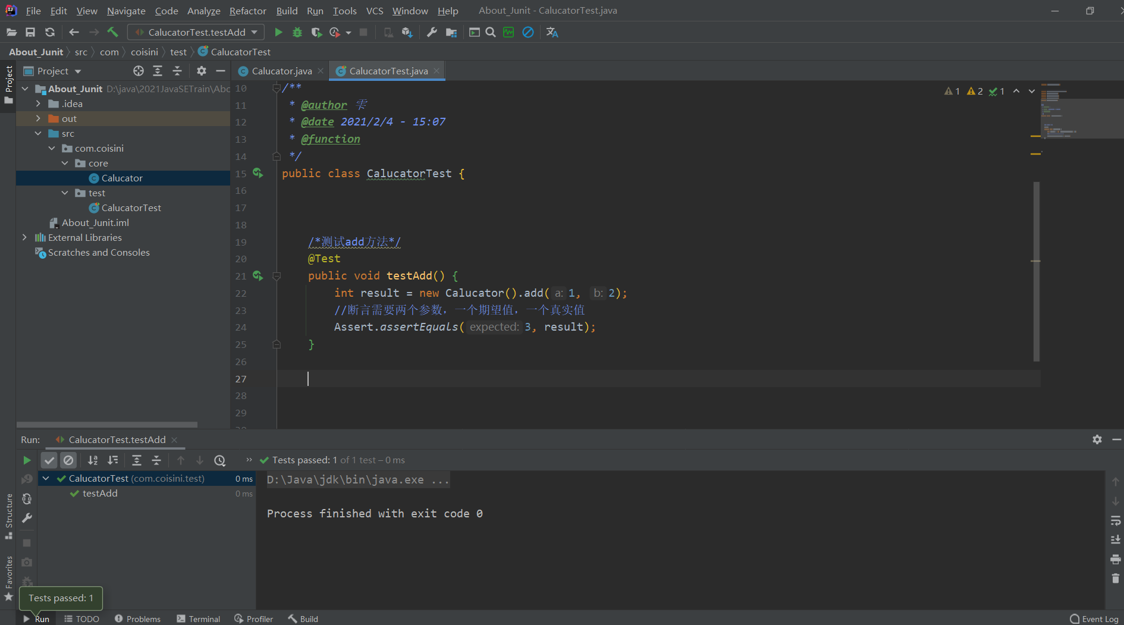The image size is (1124, 625).
Task: Click the editor vertical scrollbar
Action: (x=1036, y=271)
